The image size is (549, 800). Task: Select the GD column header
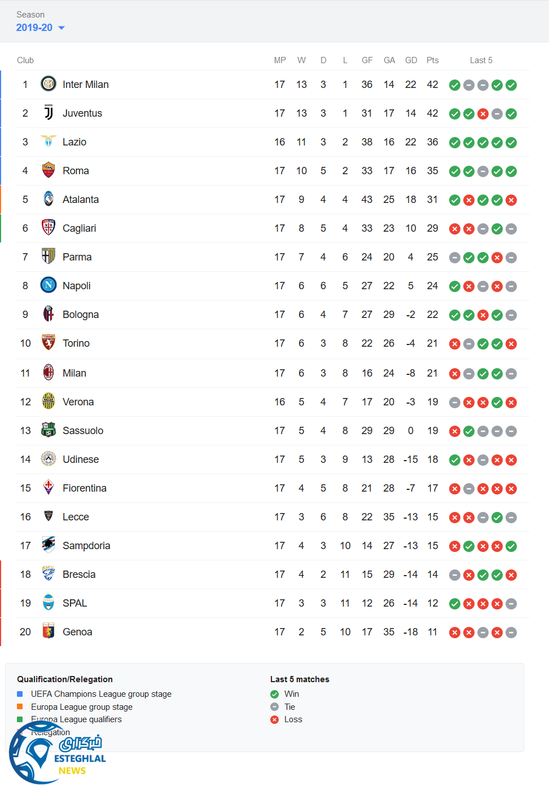(x=411, y=60)
